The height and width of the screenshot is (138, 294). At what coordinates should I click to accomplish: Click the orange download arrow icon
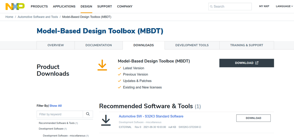click(x=102, y=65)
